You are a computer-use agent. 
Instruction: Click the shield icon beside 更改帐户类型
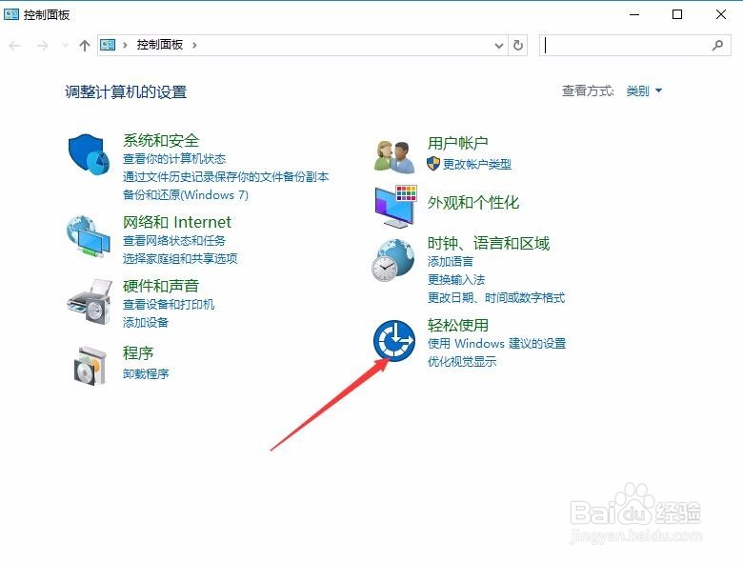point(433,164)
